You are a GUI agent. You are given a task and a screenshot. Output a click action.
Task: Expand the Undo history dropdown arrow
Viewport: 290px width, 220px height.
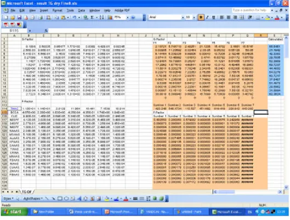pyautogui.click(x=79, y=18)
